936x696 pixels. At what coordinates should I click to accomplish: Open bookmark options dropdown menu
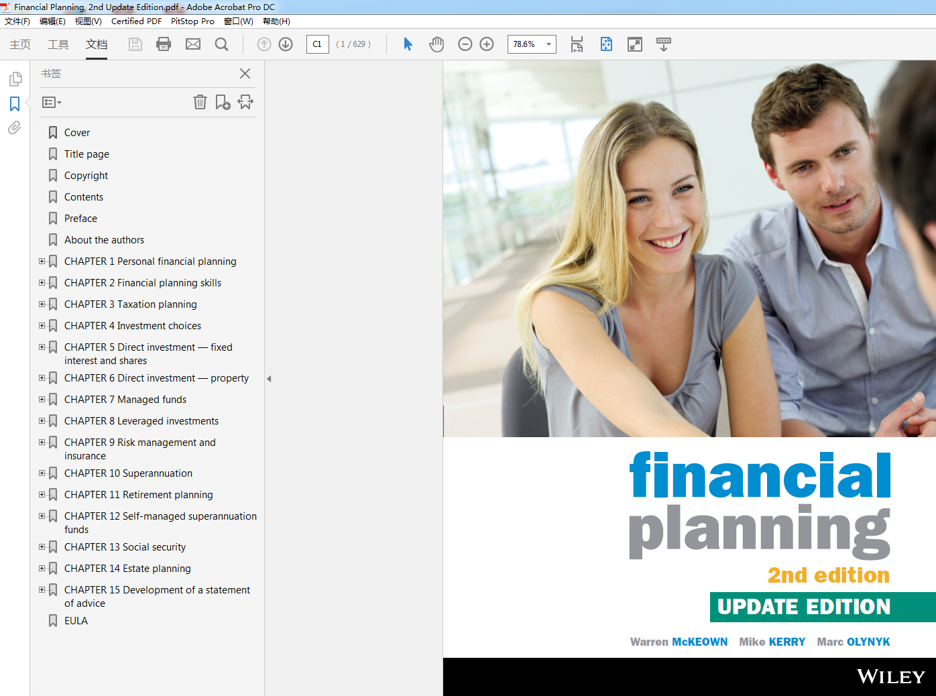tap(52, 103)
